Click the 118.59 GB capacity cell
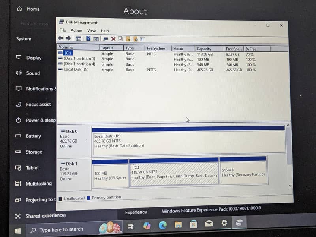The image size is (316, 237). coord(205,54)
